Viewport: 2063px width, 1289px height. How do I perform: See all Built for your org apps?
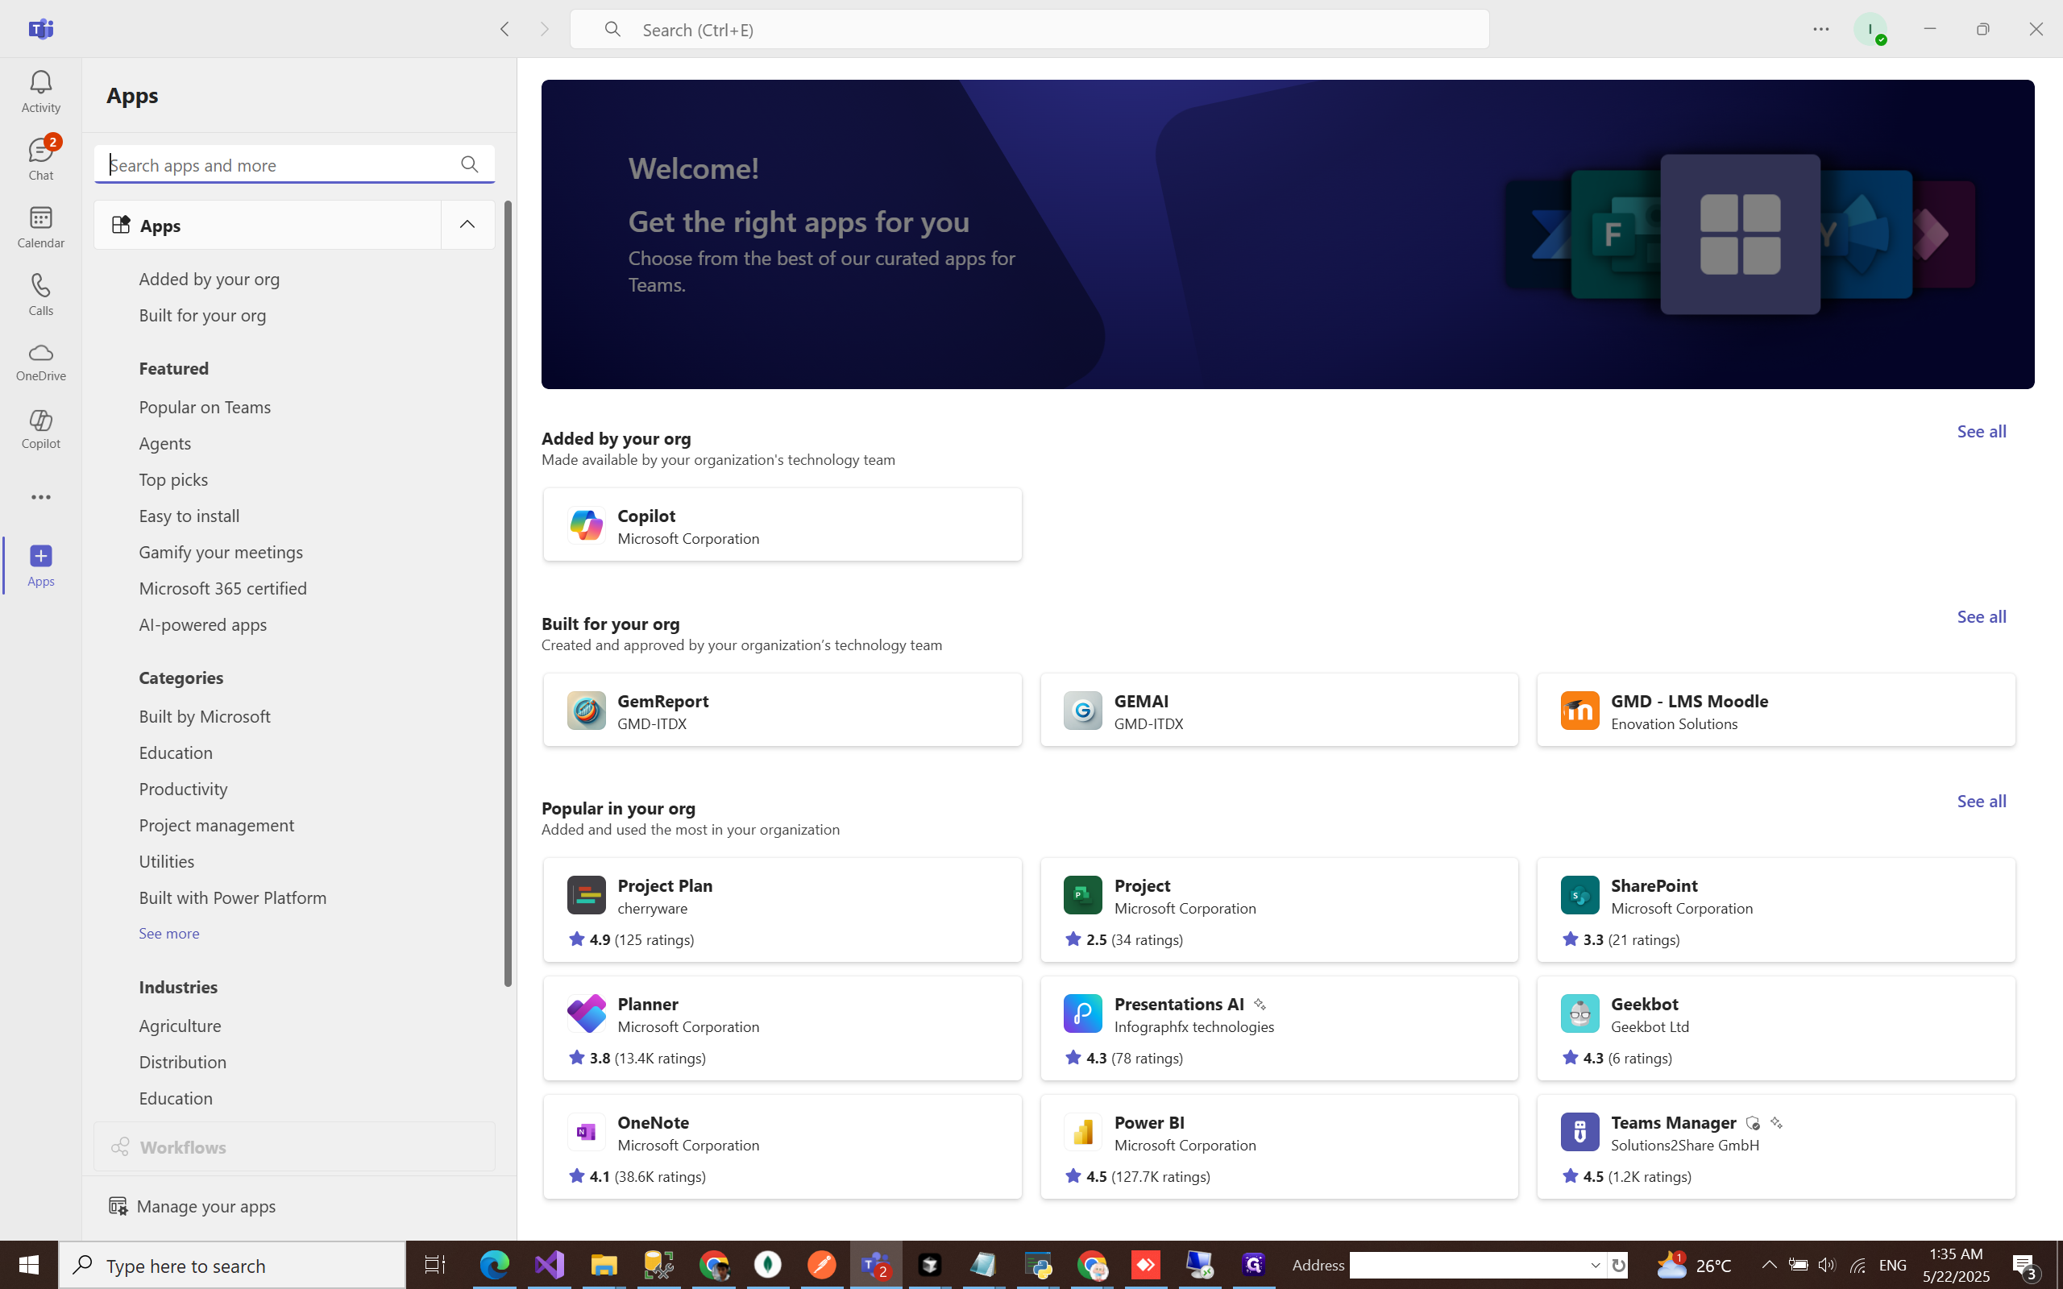click(1981, 616)
